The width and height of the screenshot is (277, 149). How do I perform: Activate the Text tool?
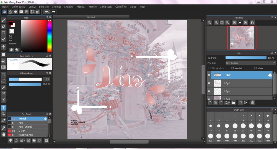coord(4,108)
